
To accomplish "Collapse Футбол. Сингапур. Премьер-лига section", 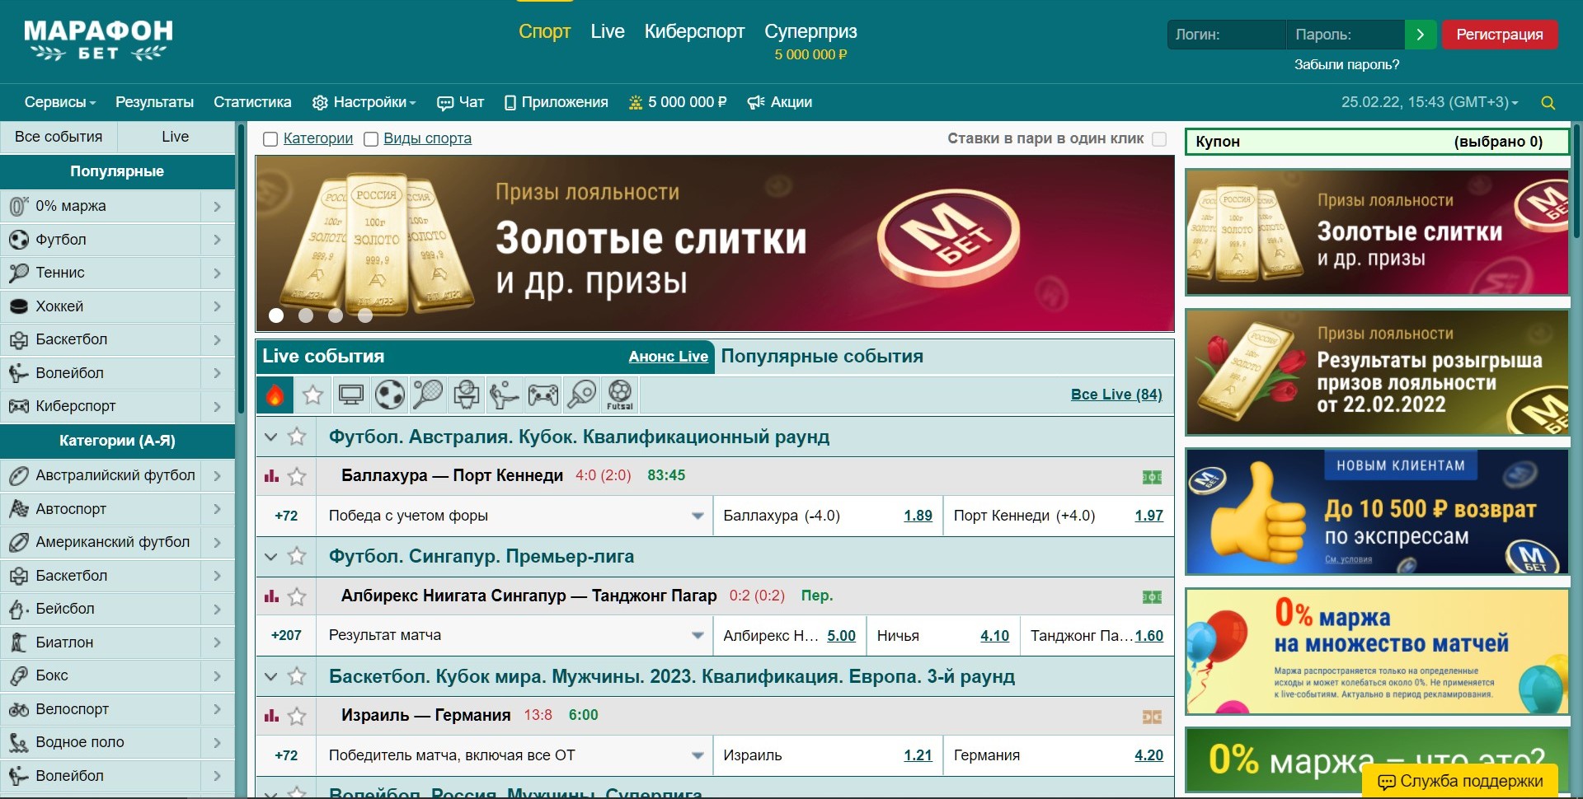I will pos(270,558).
